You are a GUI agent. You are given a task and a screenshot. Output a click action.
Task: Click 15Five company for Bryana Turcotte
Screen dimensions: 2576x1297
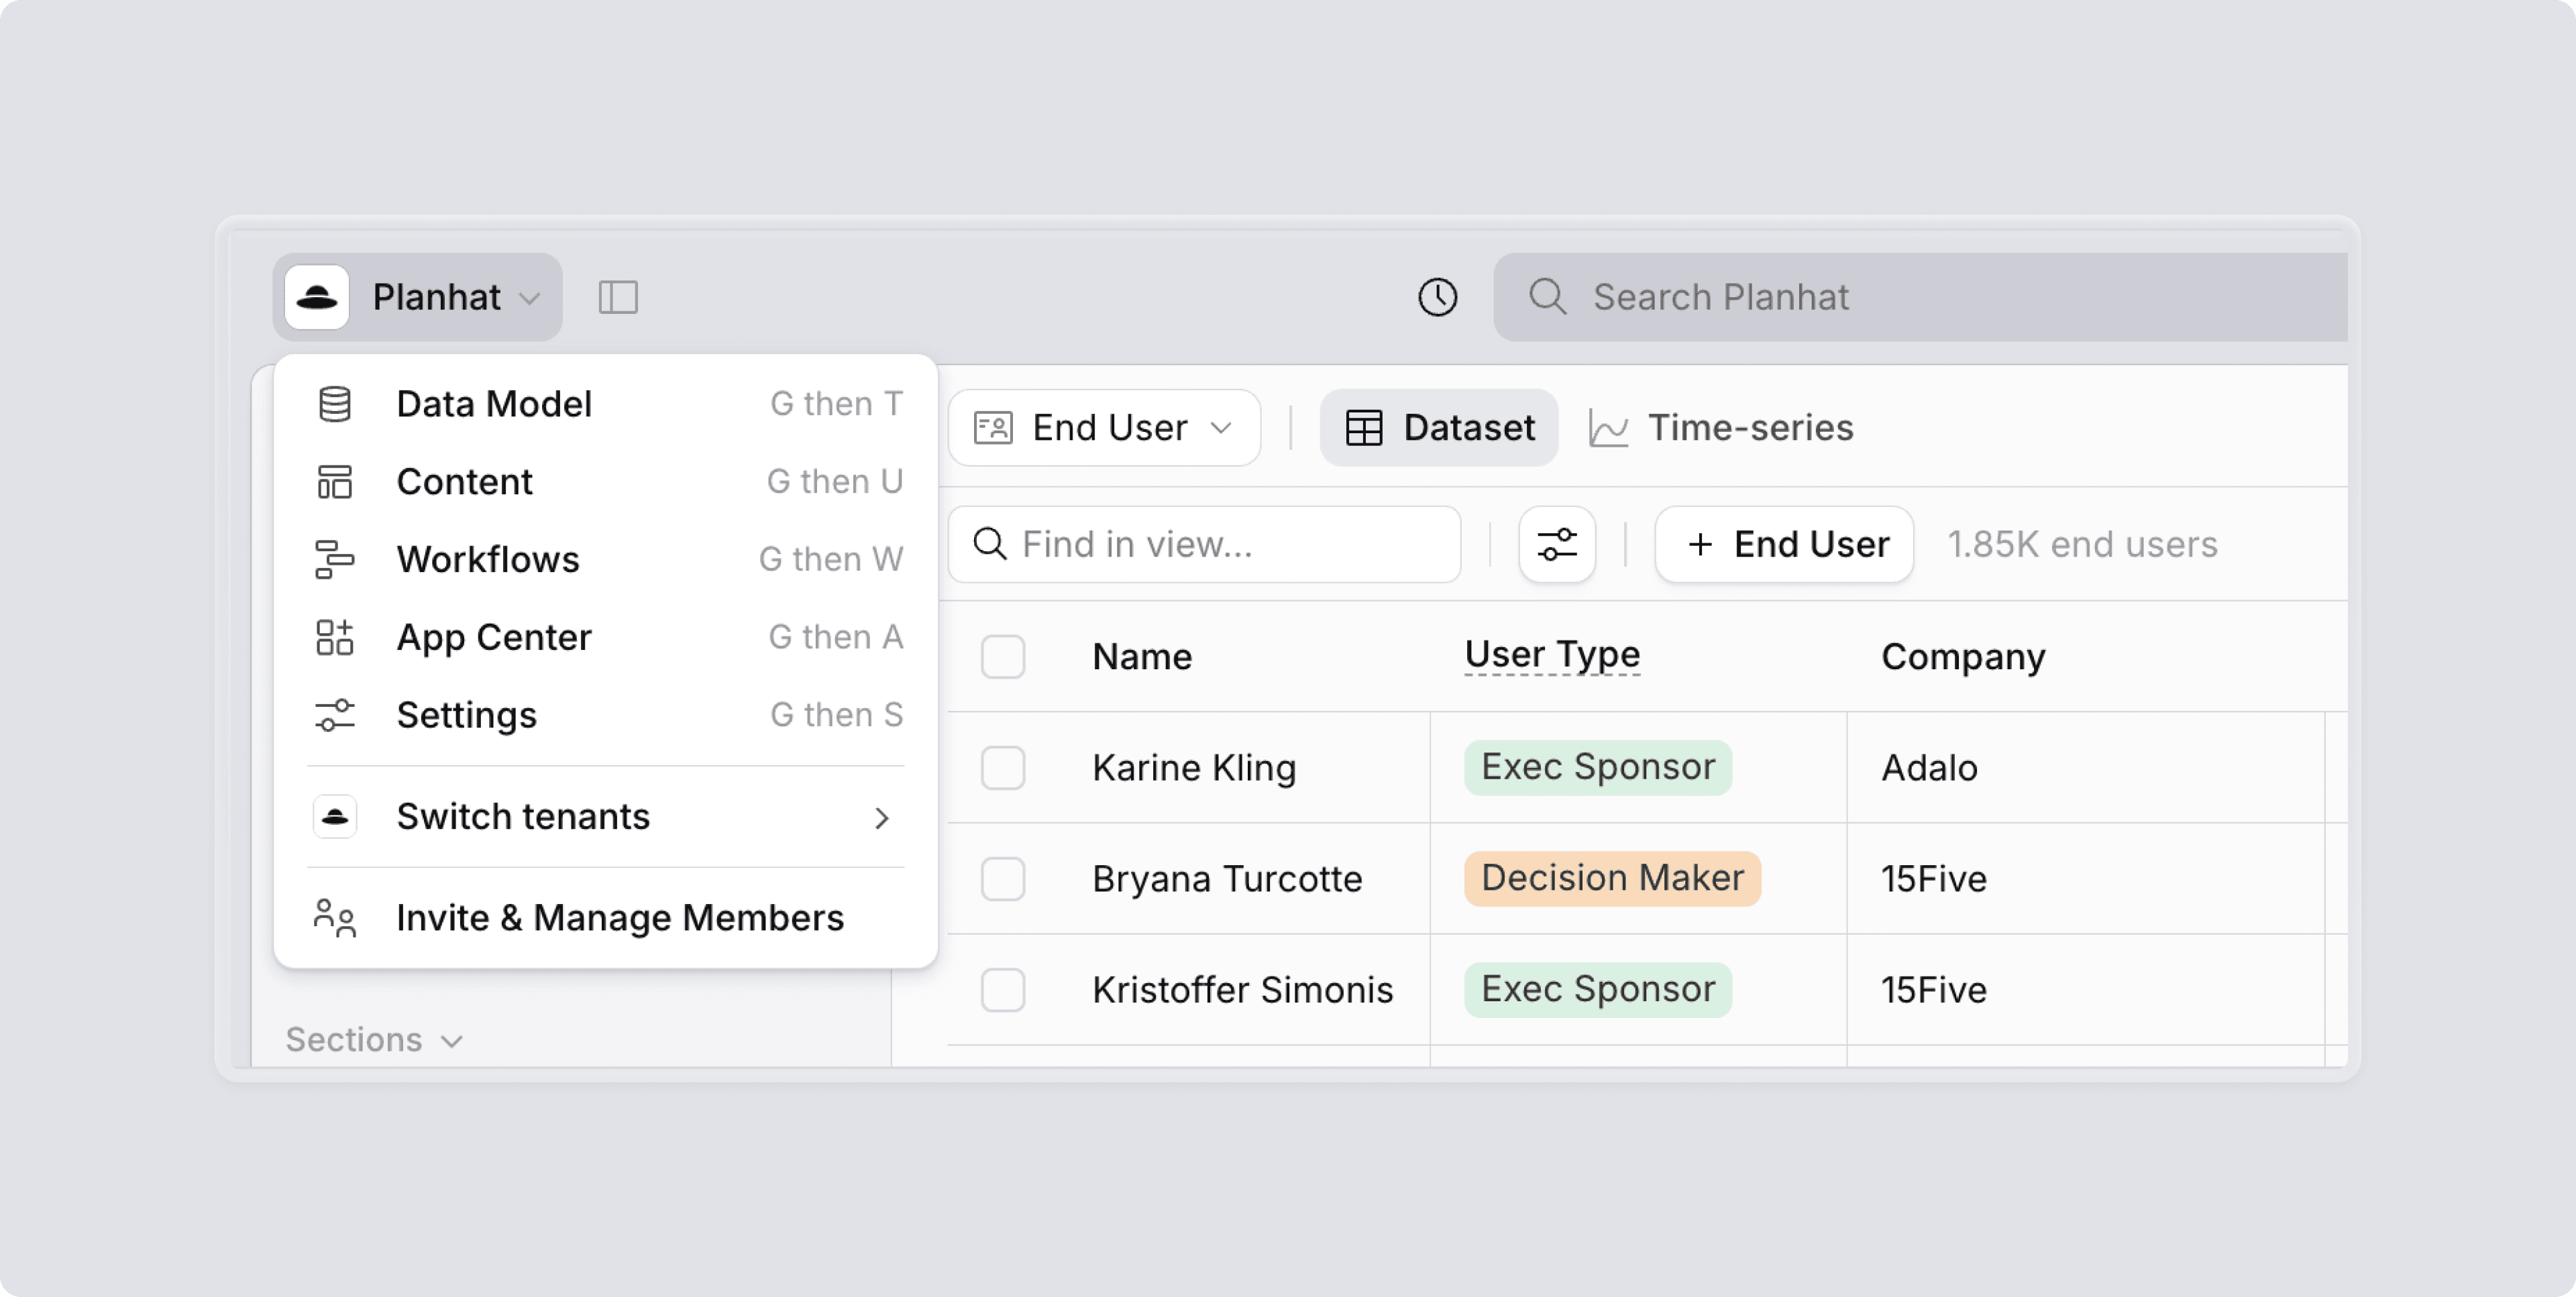1934,879
